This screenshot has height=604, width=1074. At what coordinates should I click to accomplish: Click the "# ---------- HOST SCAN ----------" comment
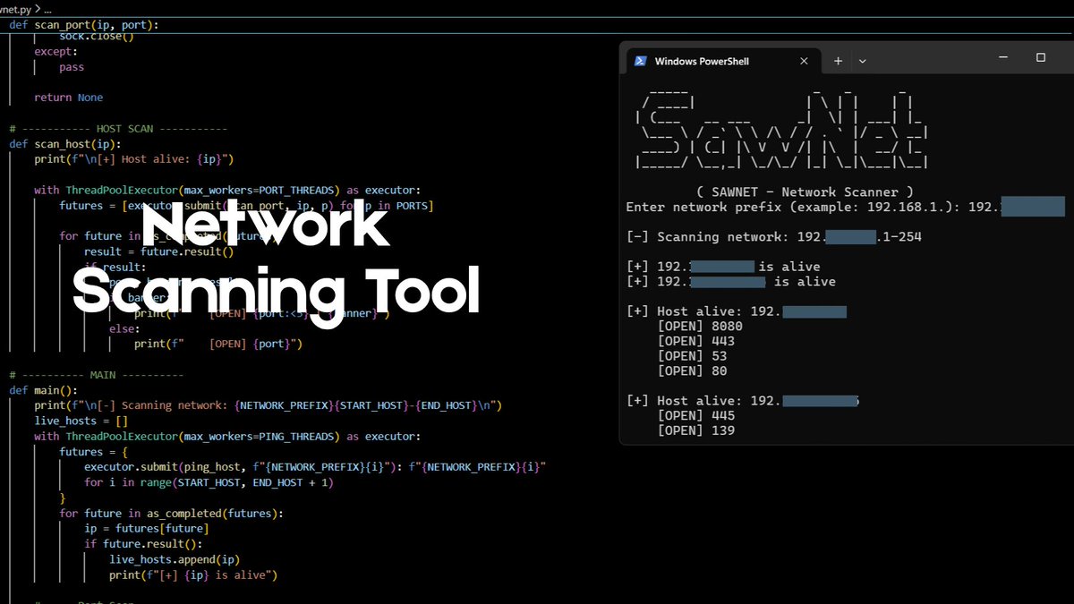pyautogui.click(x=118, y=128)
